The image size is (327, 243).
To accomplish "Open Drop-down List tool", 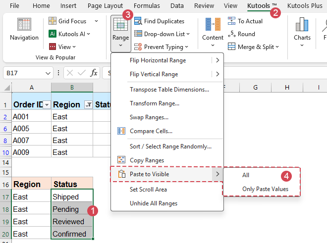I will tap(162, 34).
